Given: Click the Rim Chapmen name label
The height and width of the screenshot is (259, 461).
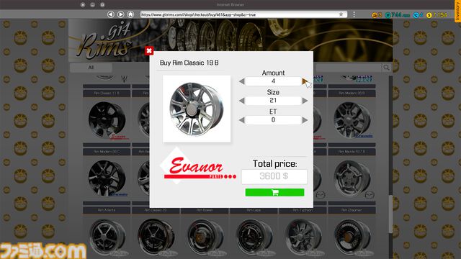Looking at the screenshot, I should pos(352,210).
